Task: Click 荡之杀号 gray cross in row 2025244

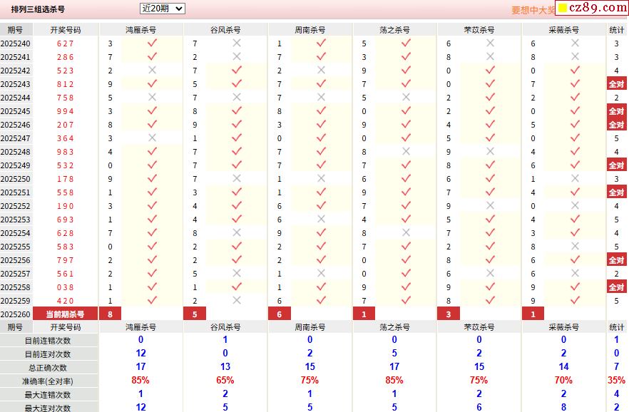Action: pyautogui.click(x=406, y=97)
